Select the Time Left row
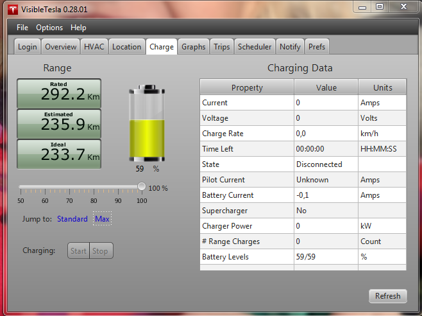 pyautogui.click(x=303, y=148)
